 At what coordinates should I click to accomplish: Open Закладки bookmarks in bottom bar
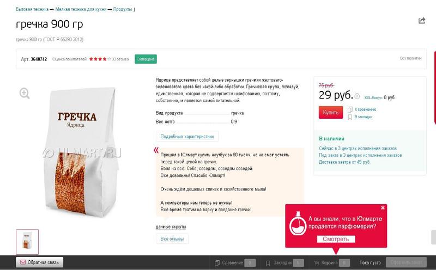tap(284, 263)
